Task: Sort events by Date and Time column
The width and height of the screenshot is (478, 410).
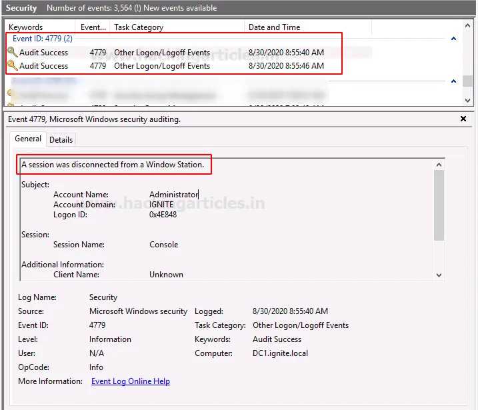Action: [x=274, y=27]
